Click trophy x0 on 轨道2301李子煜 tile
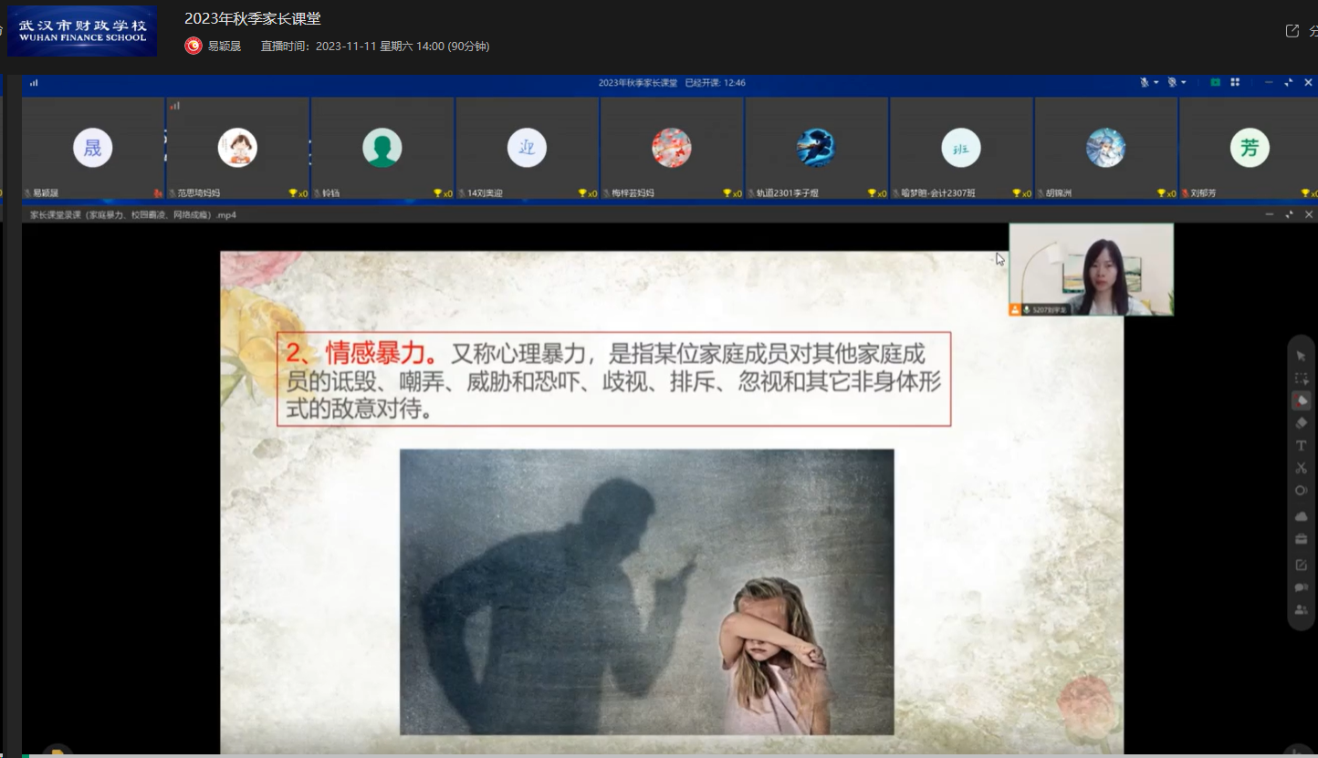The image size is (1318, 758). (x=877, y=193)
